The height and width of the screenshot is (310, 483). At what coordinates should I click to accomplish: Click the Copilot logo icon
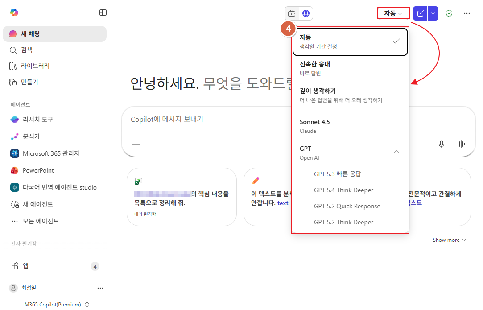14,12
